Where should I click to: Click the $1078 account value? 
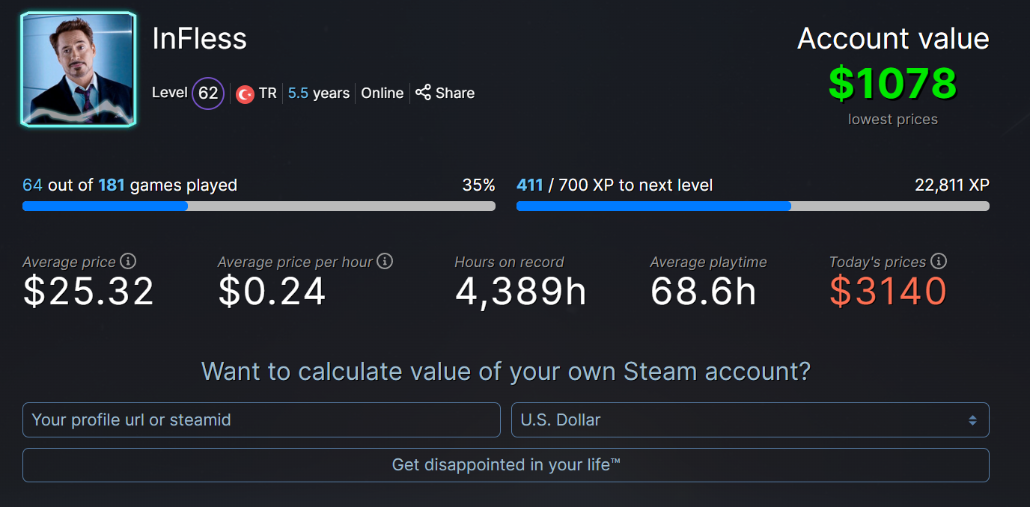892,84
